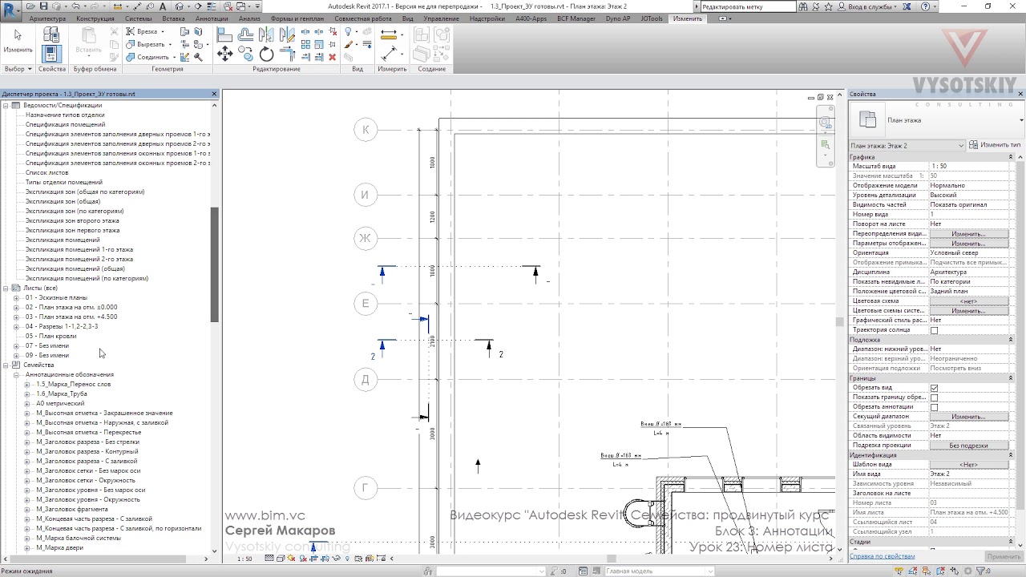Toggle the Annotation Crop checkbox

[x=934, y=407]
